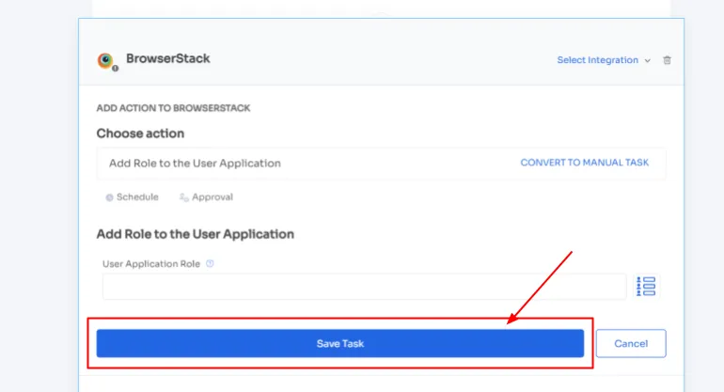Click the Add Action to BrowserStack heading

click(x=173, y=108)
